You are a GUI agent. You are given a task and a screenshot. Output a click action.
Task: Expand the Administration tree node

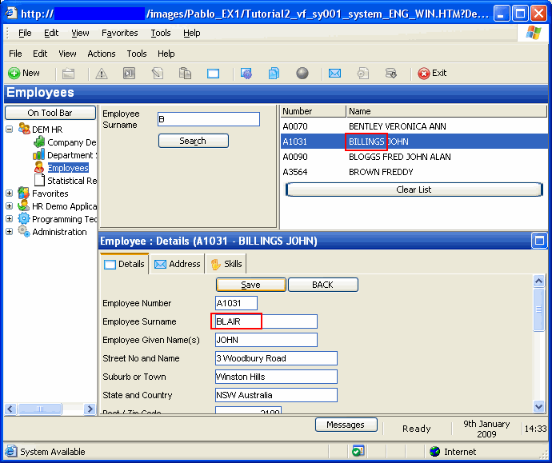(10, 232)
